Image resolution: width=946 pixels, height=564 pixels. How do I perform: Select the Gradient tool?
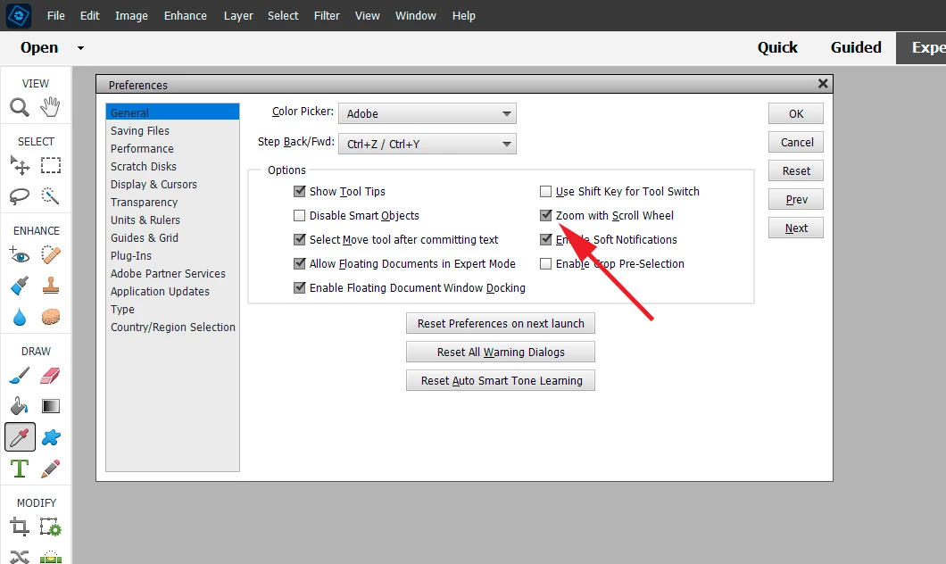51,406
